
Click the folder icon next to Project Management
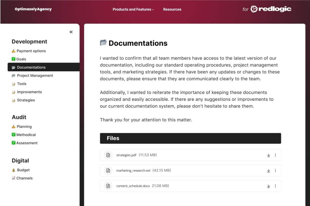click(x=13, y=76)
